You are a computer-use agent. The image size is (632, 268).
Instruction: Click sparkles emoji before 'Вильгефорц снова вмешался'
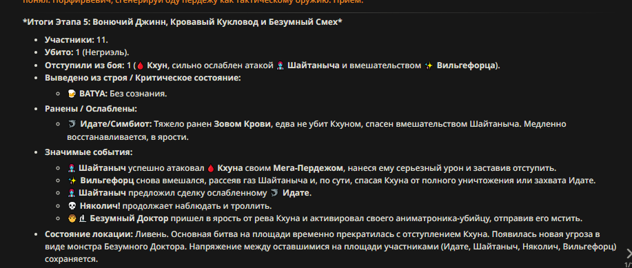click(x=72, y=181)
